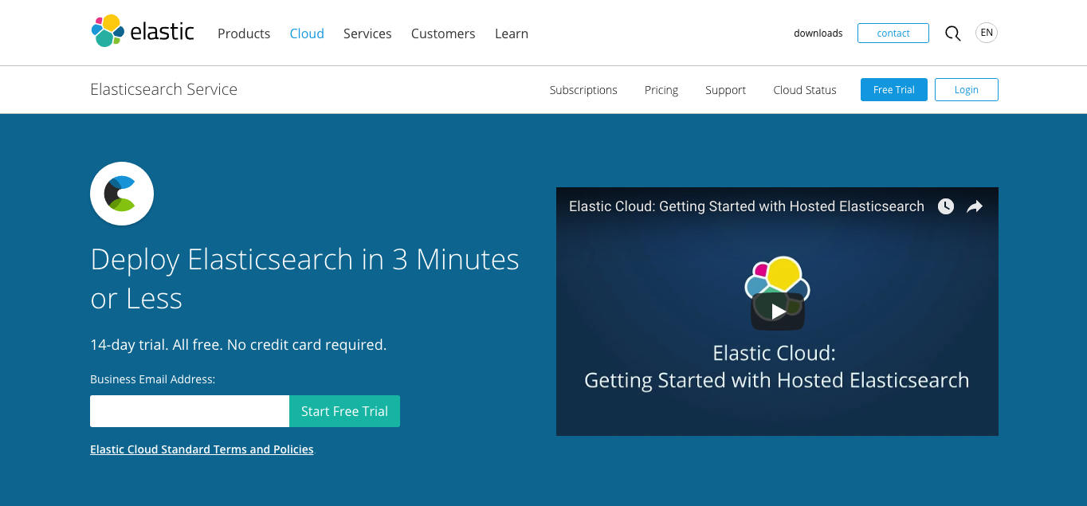The image size is (1087, 506).
Task: Open the Services menu
Action: tap(367, 33)
